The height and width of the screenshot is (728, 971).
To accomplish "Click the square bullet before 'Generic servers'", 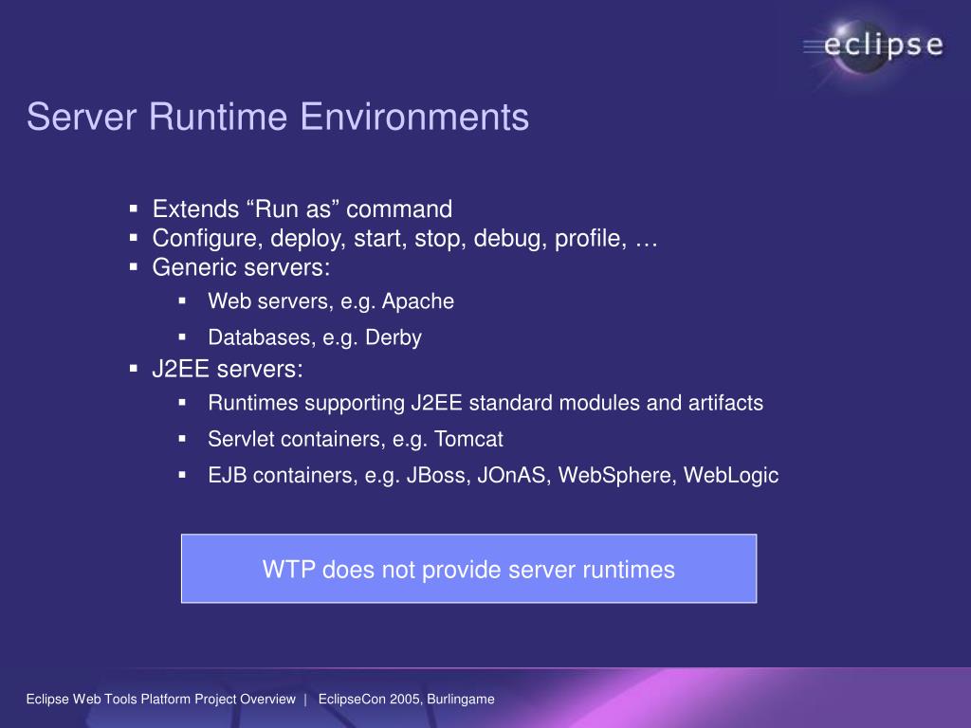I will pyautogui.click(x=133, y=266).
